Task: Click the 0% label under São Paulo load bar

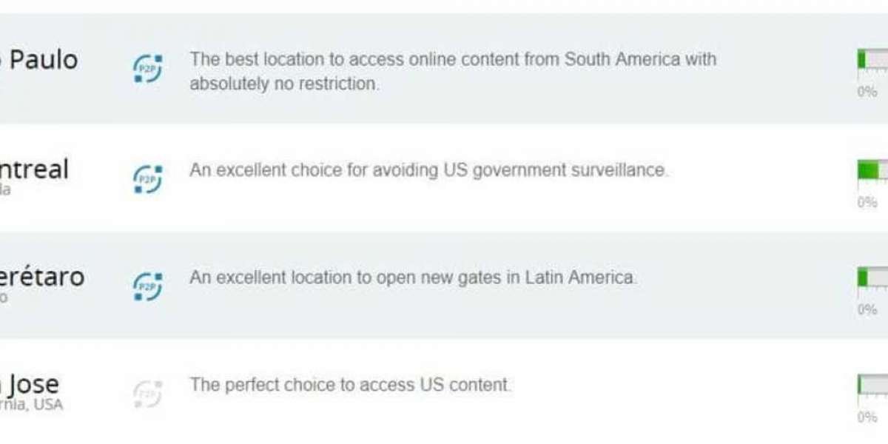Action: point(867,92)
